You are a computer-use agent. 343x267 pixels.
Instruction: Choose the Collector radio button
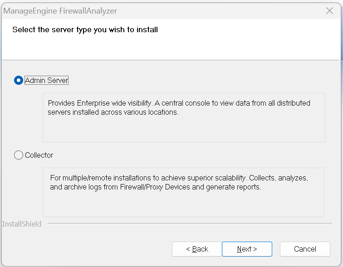pyautogui.click(x=19, y=155)
